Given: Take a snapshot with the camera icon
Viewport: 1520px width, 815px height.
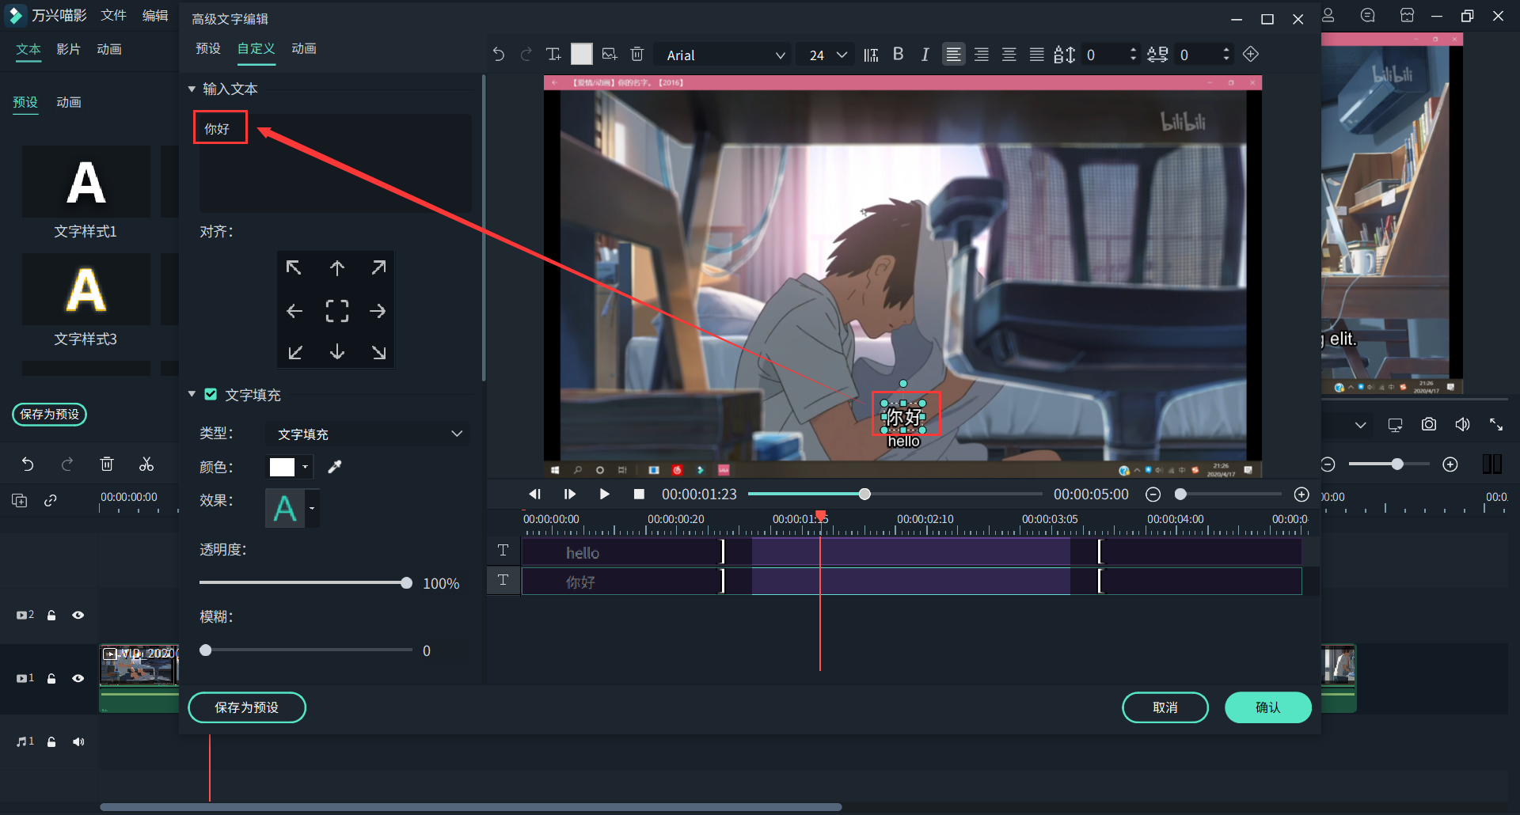Looking at the screenshot, I should 1428,425.
